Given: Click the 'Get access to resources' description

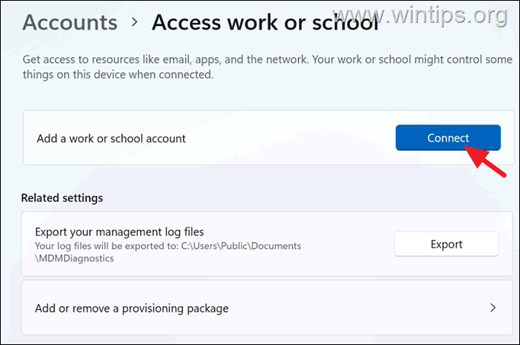Looking at the screenshot, I should (x=268, y=67).
